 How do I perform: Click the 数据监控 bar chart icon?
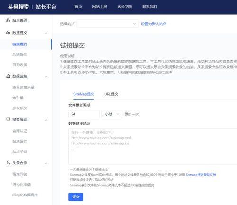click(x=8, y=76)
